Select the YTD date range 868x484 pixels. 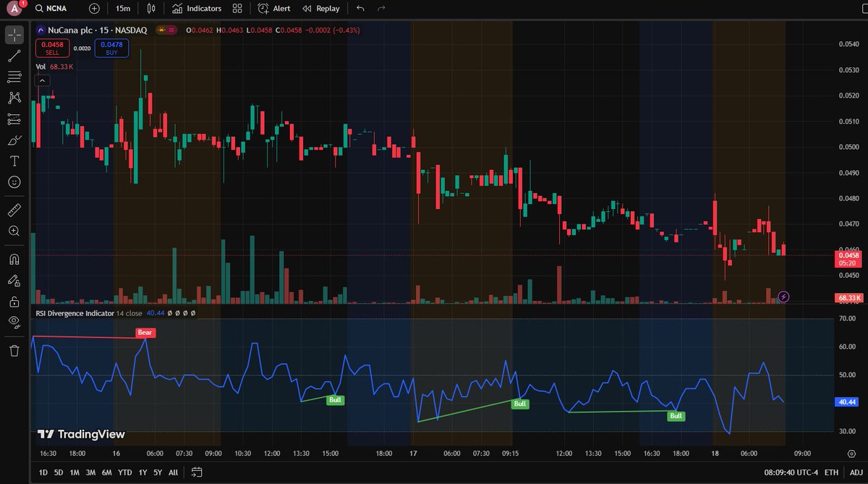click(125, 472)
